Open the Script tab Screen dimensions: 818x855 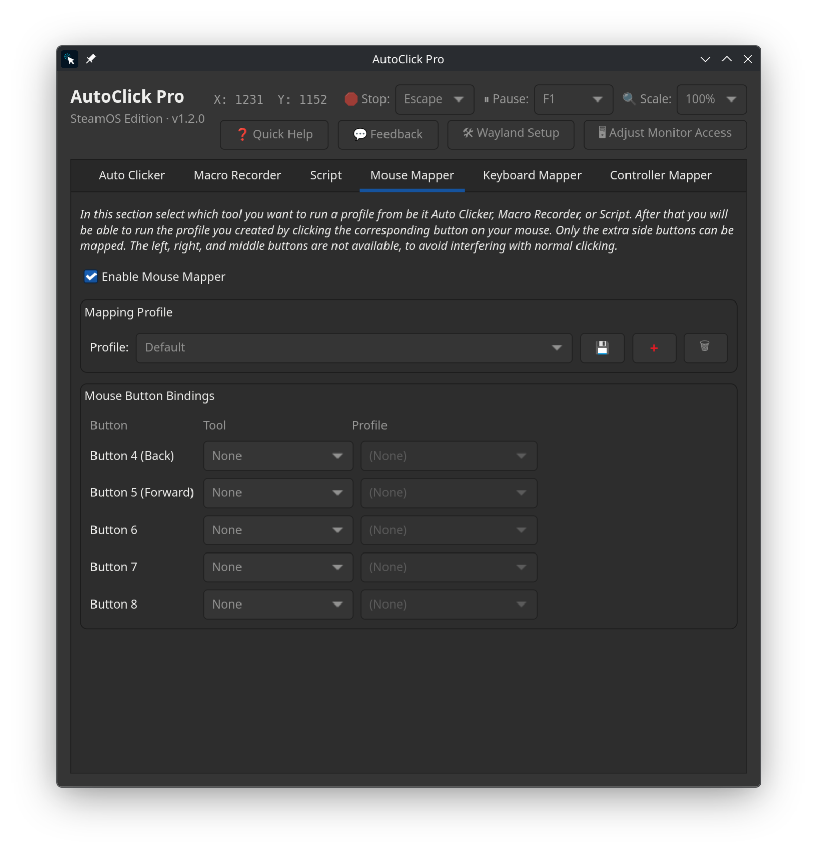325,176
